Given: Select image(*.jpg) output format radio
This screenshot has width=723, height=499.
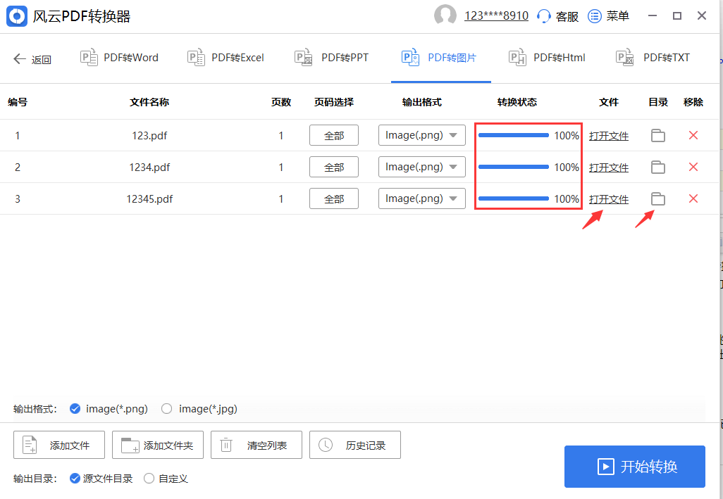Looking at the screenshot, I should click(167, 408).
